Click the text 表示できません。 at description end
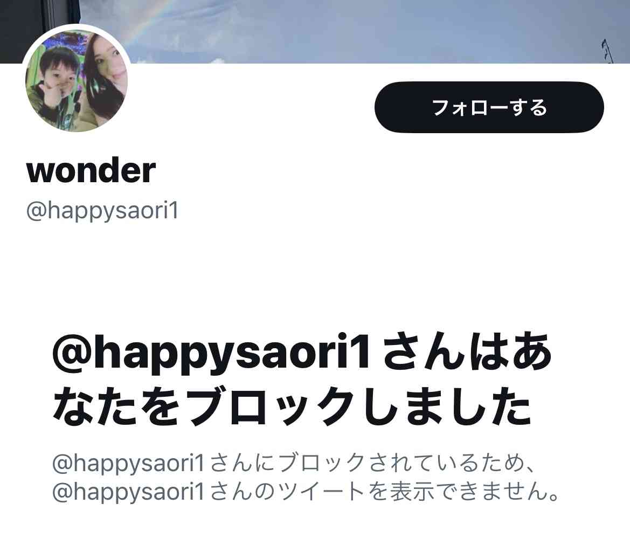 (475, 492)
